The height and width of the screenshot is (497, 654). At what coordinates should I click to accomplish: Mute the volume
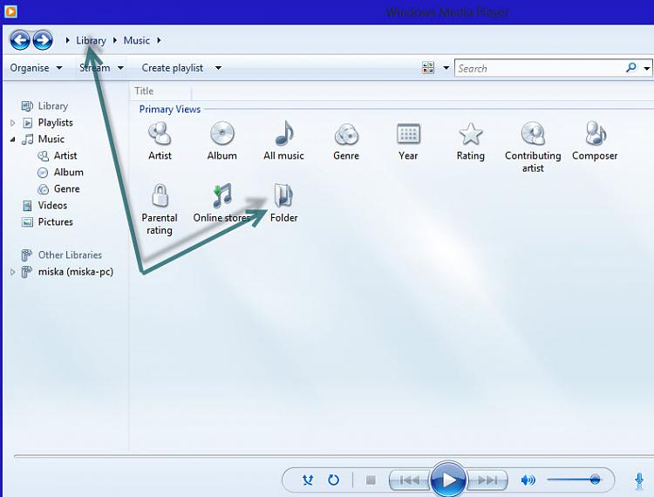point(528,480)
